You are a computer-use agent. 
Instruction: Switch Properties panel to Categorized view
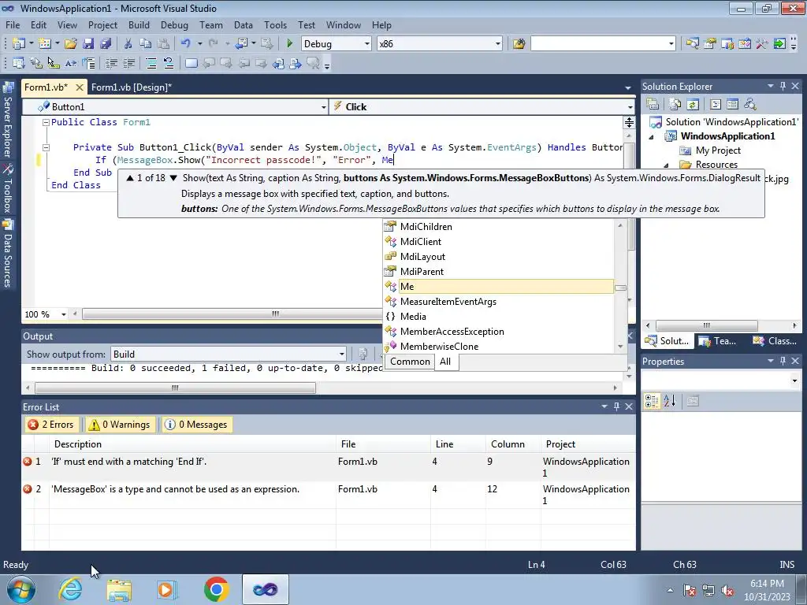point(652,401)
